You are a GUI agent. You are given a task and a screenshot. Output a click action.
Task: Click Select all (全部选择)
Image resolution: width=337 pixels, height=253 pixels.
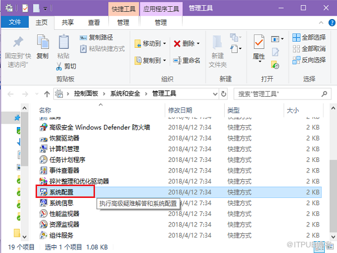309,38
